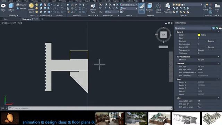Image resolution: width=222 pixels, height=125 pixels.
Task: Expand the Modeling panel flyout
Action: pyautogui.click(x=14, y=15)
